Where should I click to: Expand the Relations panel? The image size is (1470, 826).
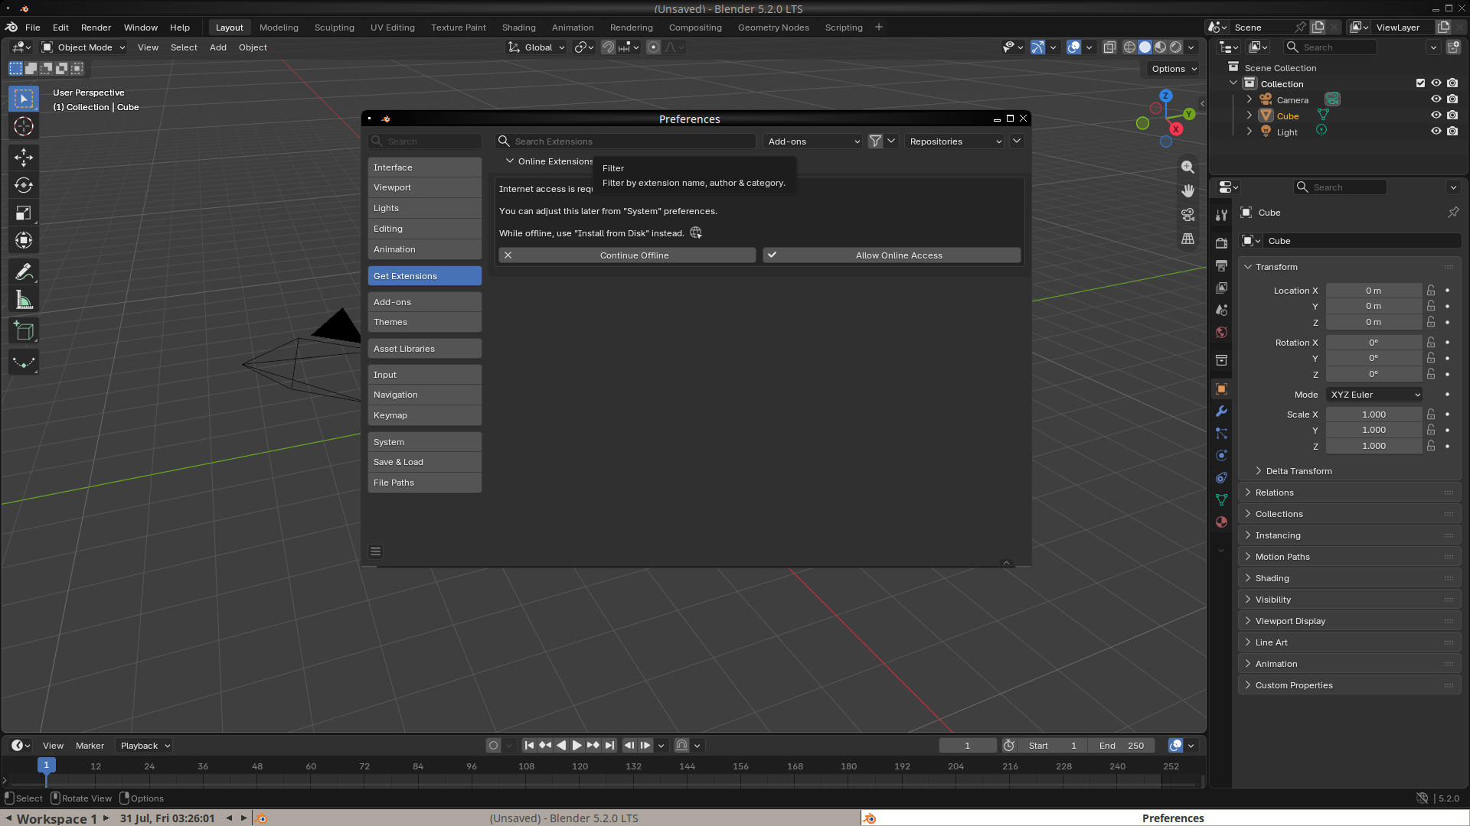click(1350, 493)
